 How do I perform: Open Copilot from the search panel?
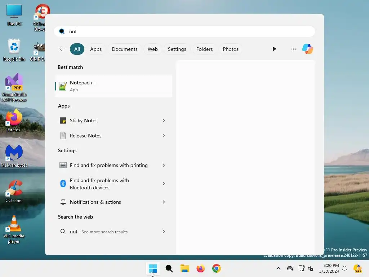point(308,49)
